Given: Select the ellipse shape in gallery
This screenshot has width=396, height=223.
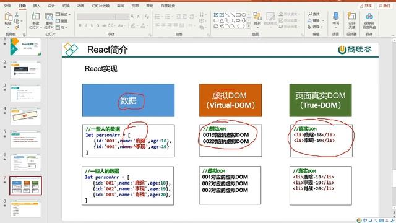Looking at the screenshot, I should (244, 15).
